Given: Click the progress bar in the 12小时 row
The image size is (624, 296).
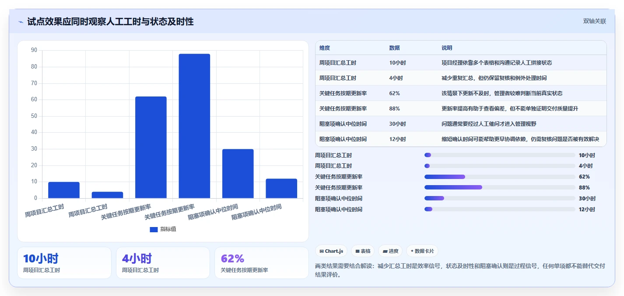Looking at the screenshot, I should (500, 209).
